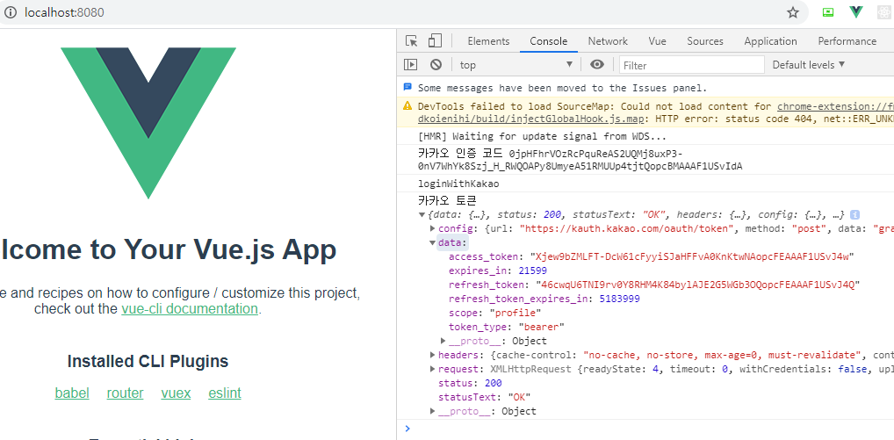Expand the headers property
The height and width of the screenshot is (440, 894).
point(433,355)
